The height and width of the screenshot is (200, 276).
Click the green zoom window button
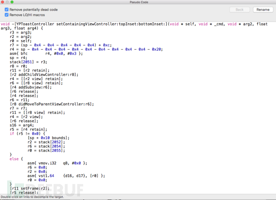12,2
